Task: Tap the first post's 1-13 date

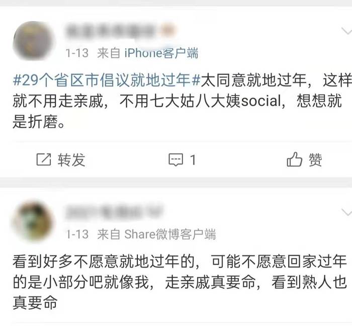Action: [x=77, y=53]
